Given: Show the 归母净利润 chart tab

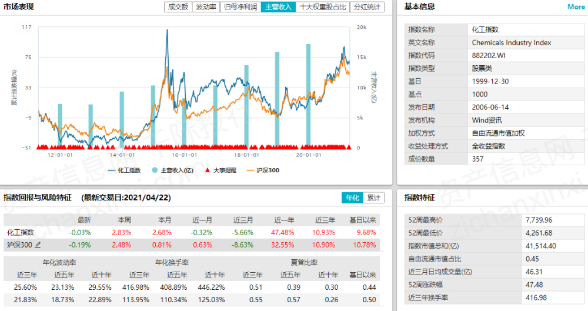Looking at the screenshot, I should pos(240,7).
